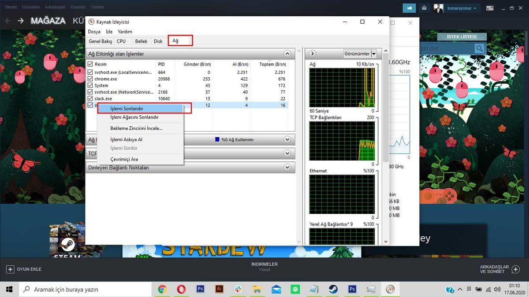Viewport: 529px width, 297px height.
Task: Toggle the Resim select-all checkbox
Action: [90, 64]
